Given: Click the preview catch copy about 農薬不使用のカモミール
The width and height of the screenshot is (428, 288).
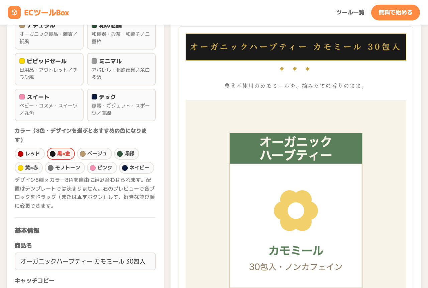Looking at the screenshot, I should pyautogui.click(x=296, y=86).
